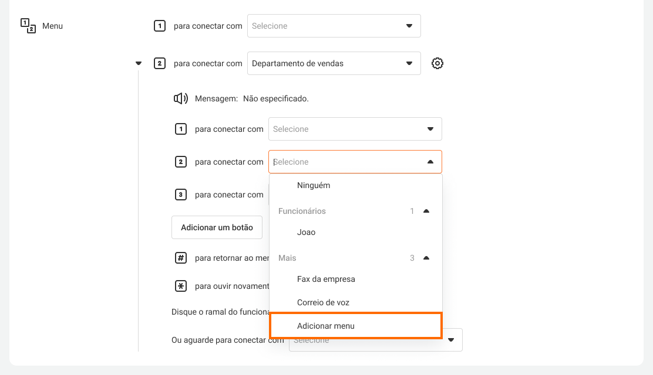Collapse the Mais group
The height and width of the screenshot is (375, 653).
pyautogui.click(x=426, y=258)
